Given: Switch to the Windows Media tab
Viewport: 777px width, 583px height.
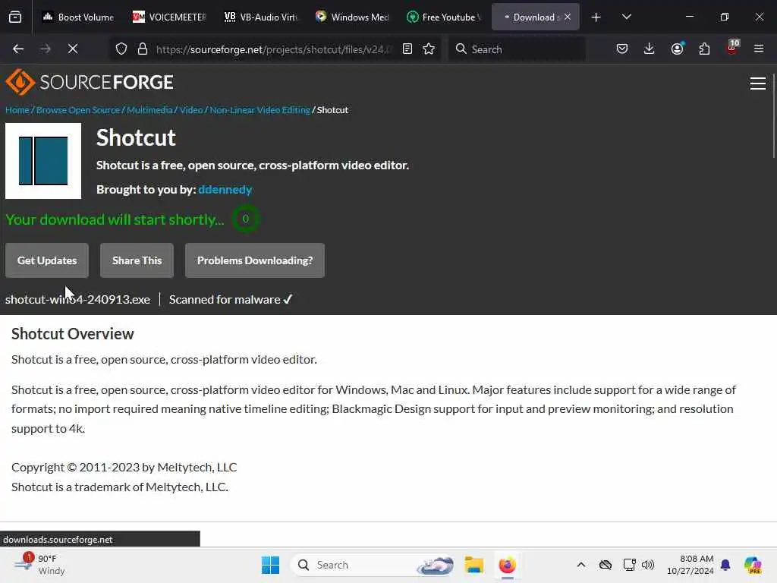Looking at the screenshot, I should tap(352, 17).
